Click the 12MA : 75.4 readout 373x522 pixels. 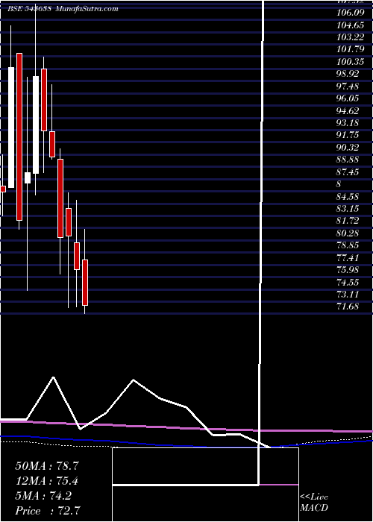(x=47, y=481)
